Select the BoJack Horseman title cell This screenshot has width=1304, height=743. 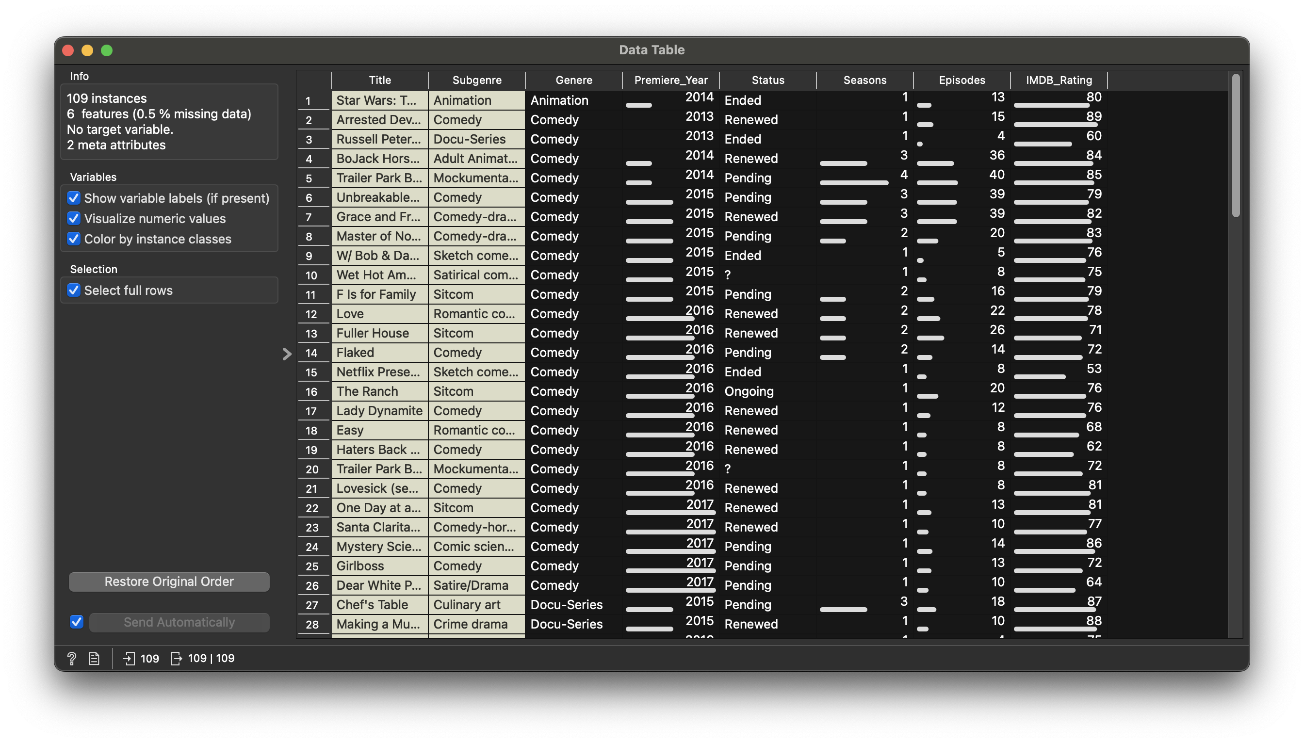click(x=379, y=159)
